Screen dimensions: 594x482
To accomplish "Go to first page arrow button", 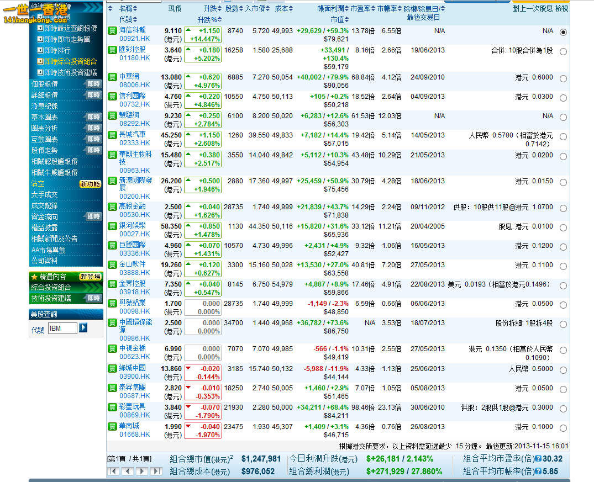I will (x=113, y=471).
